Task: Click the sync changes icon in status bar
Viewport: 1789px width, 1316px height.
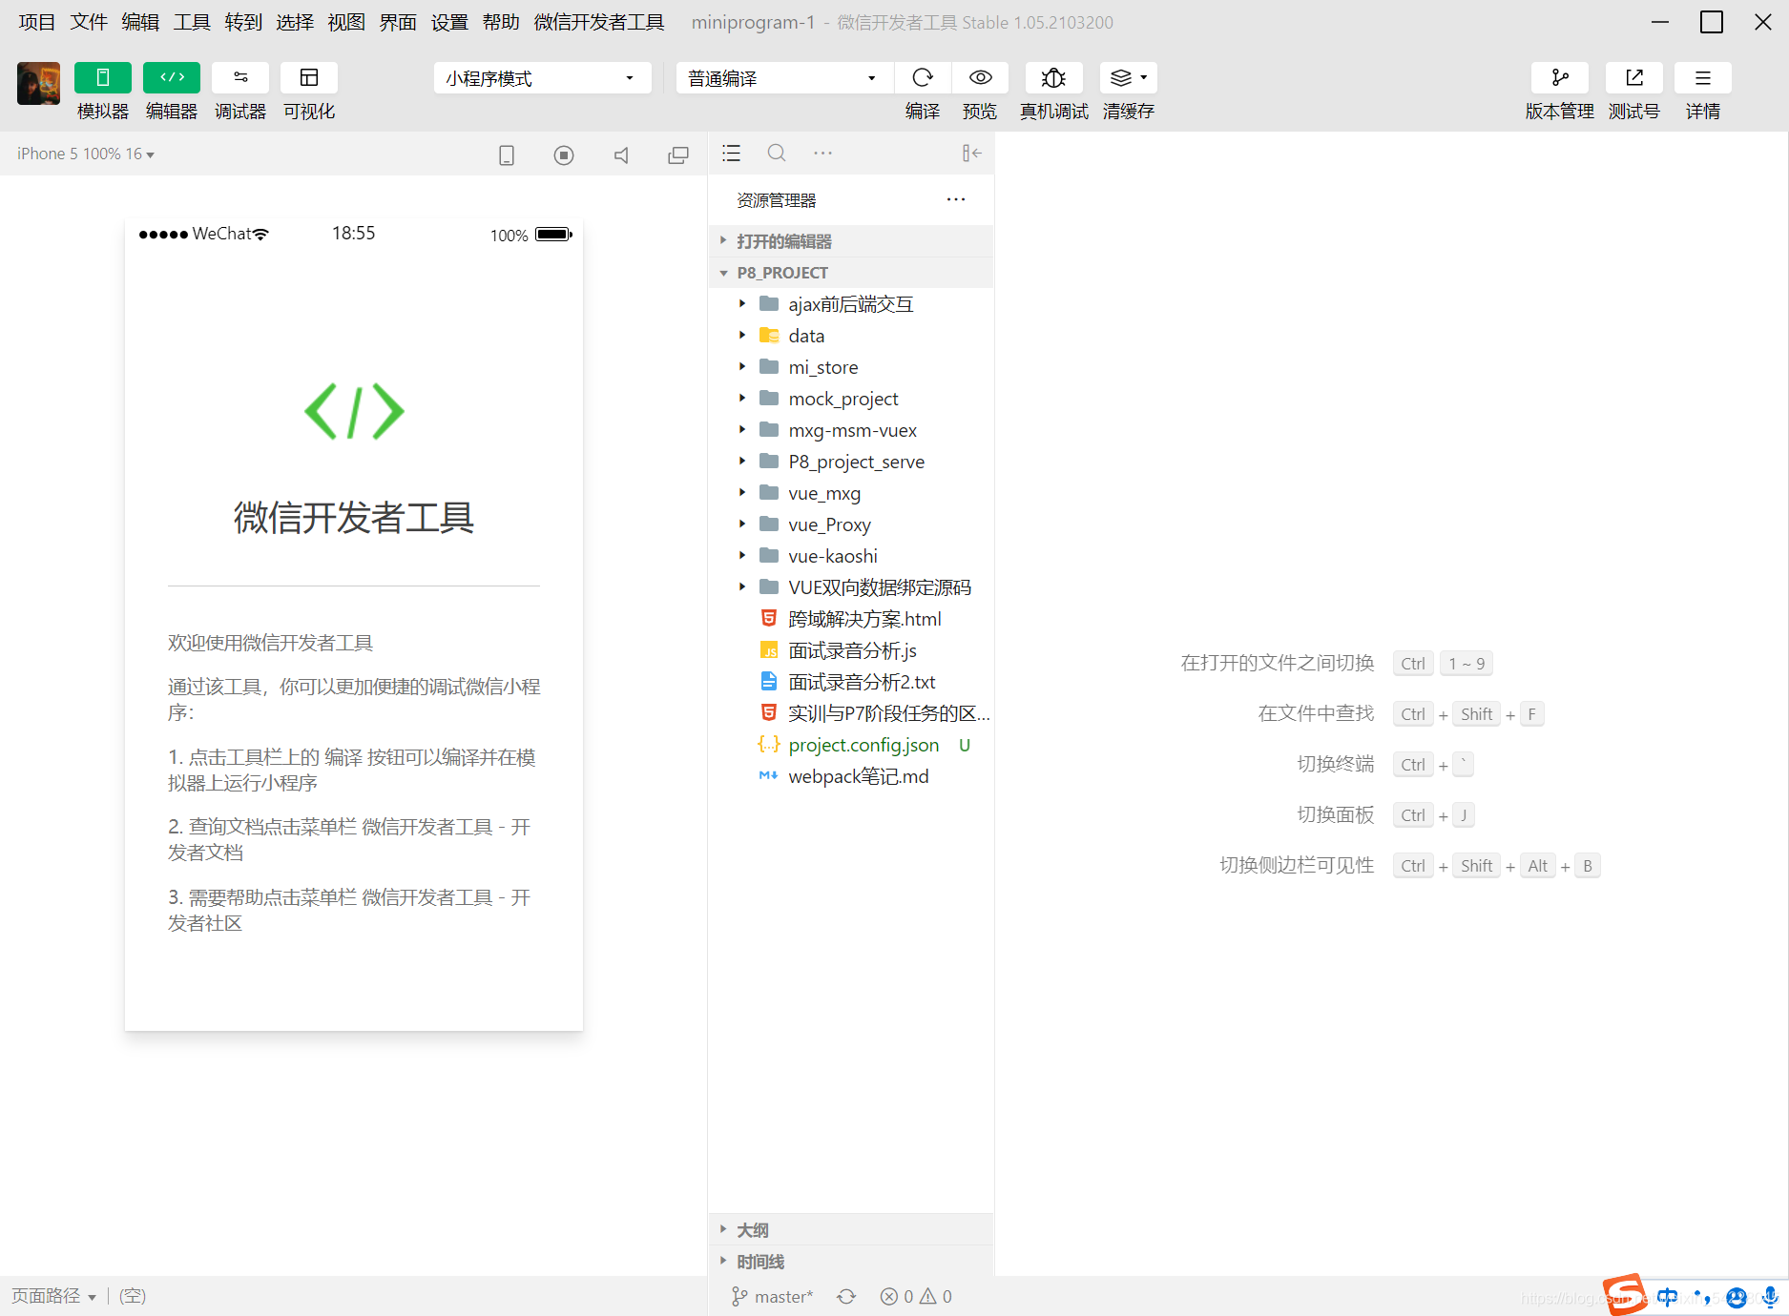Action: point(846,1296)
